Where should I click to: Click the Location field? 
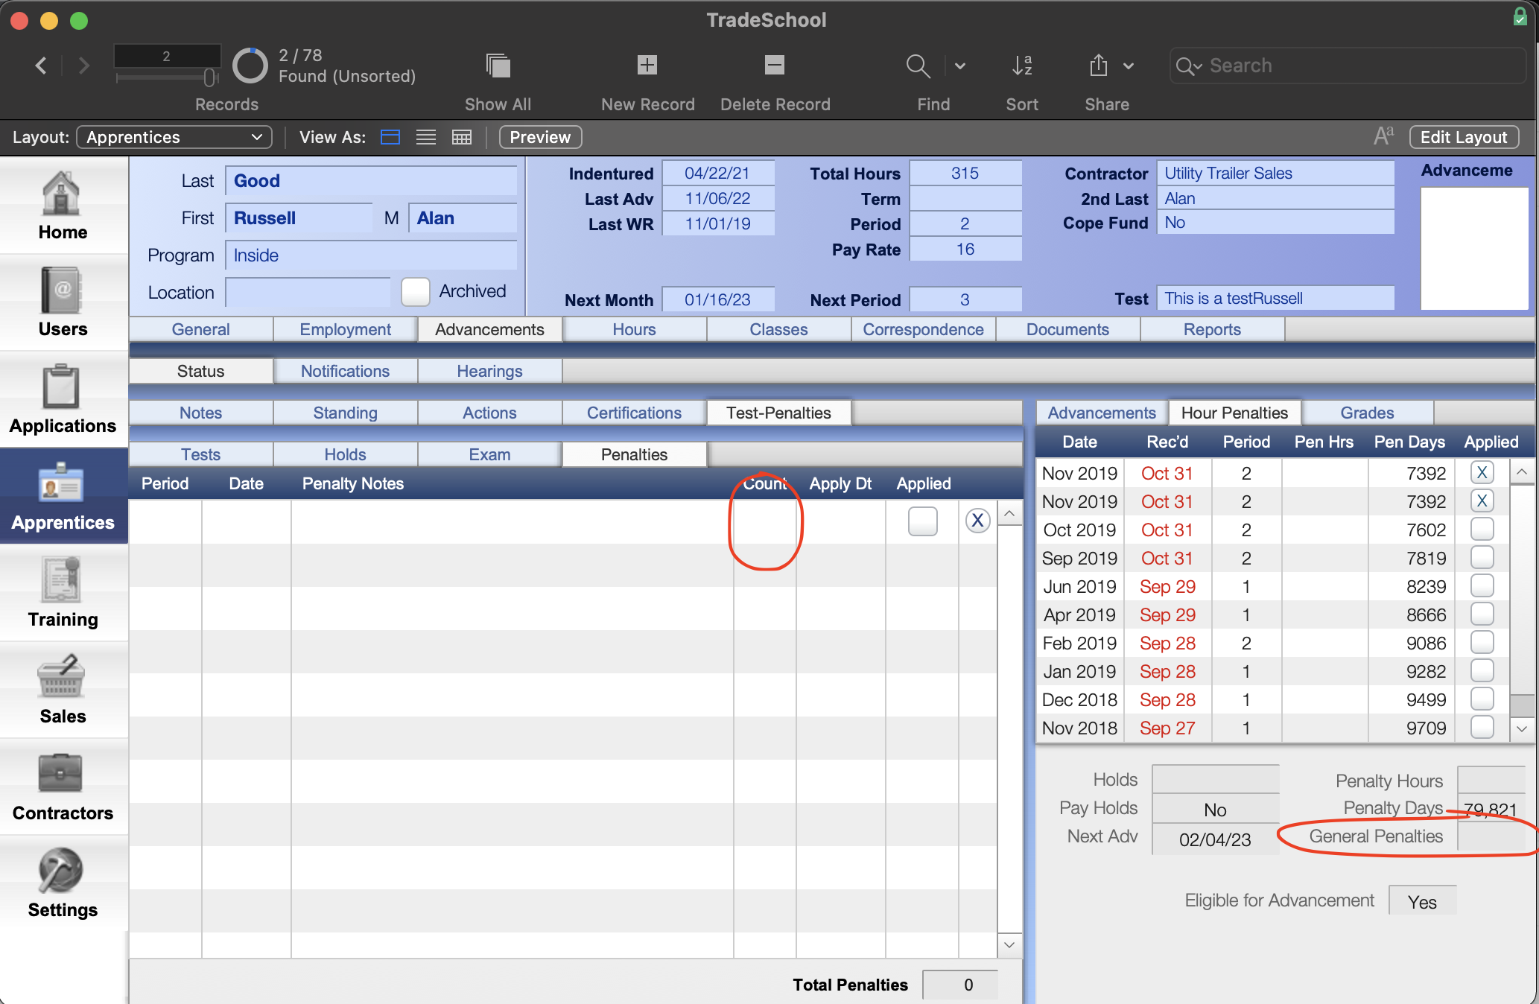click(x=308, y=292)
